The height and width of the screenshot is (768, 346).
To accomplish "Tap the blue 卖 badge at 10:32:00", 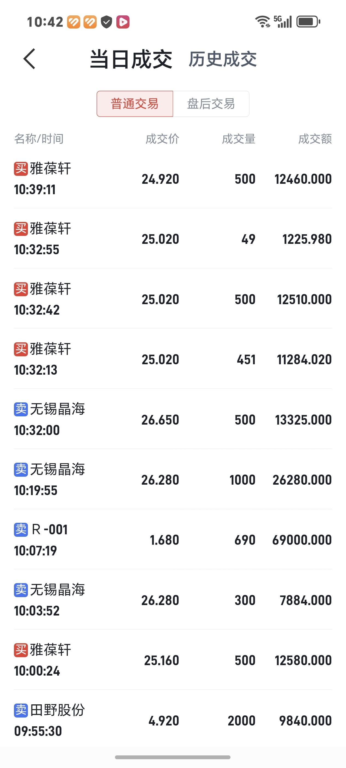I will [21, 409].
